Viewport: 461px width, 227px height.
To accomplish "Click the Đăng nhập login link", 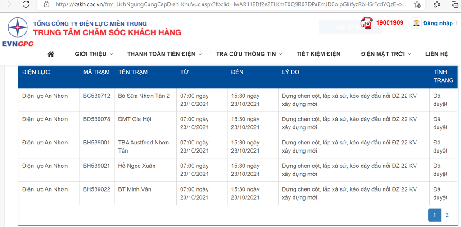I will [x=438, y=23].
